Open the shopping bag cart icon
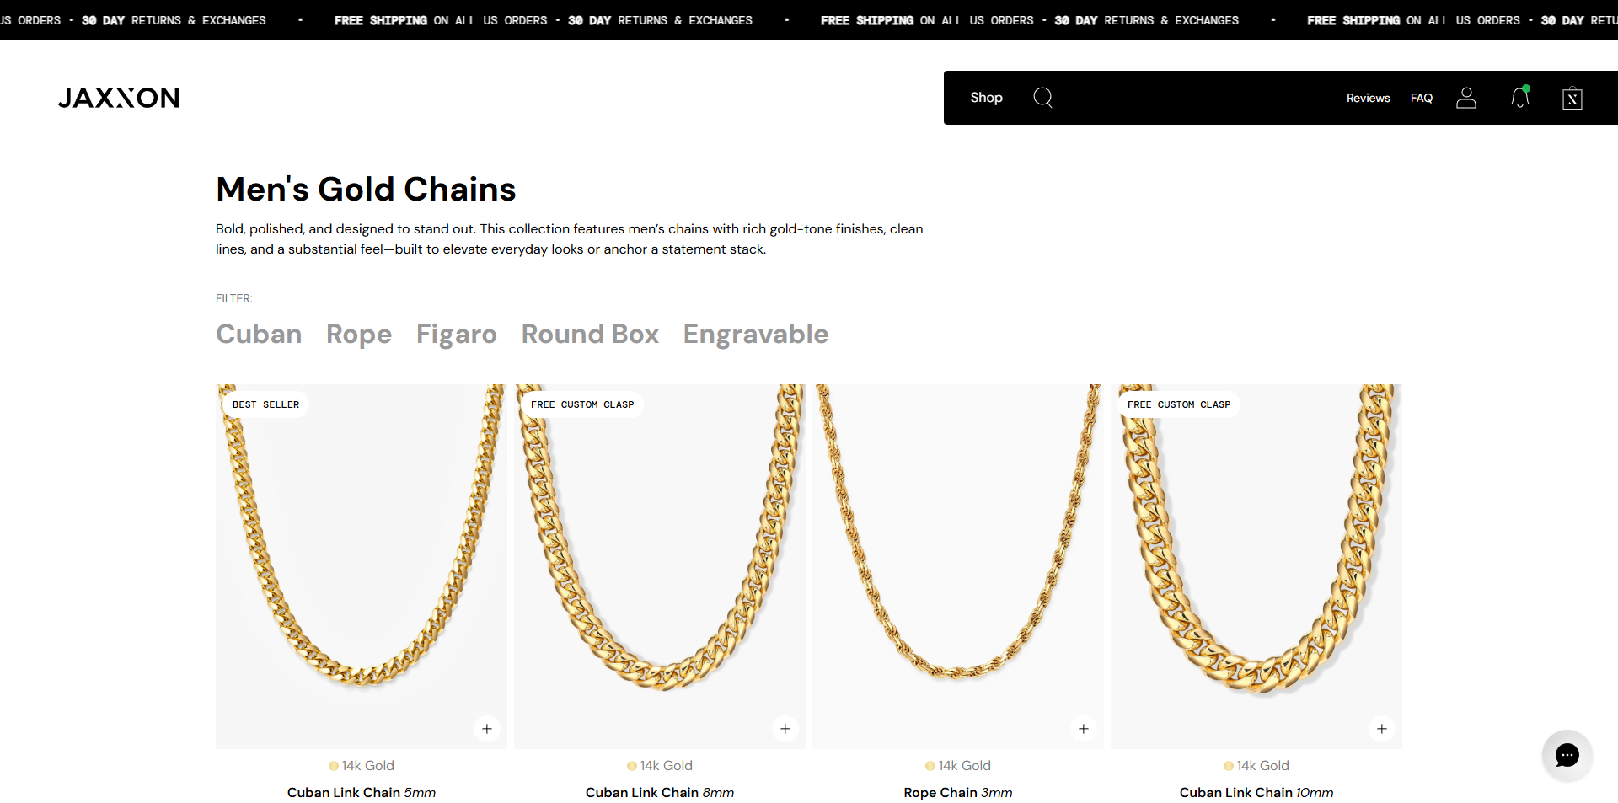This screenshot has height=803, width=1618. click(1572, 99)
